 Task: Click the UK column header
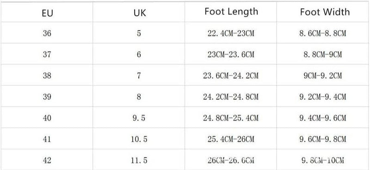click(139, 12)
